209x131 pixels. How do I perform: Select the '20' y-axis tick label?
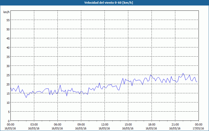click(x=8, y=84)
